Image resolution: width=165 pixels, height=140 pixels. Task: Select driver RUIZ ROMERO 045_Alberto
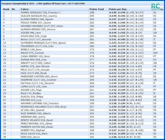[36, 114]
